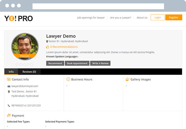Click the phone icon beside the number
The height and width of the screenshot is (129, 186).
9,106
